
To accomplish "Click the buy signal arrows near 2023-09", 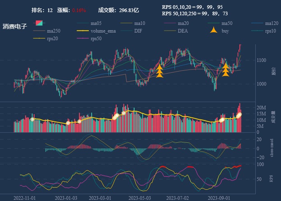I will point(226,70).
